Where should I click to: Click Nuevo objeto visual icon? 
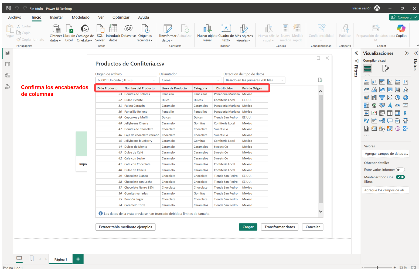[x=207, y=33]
